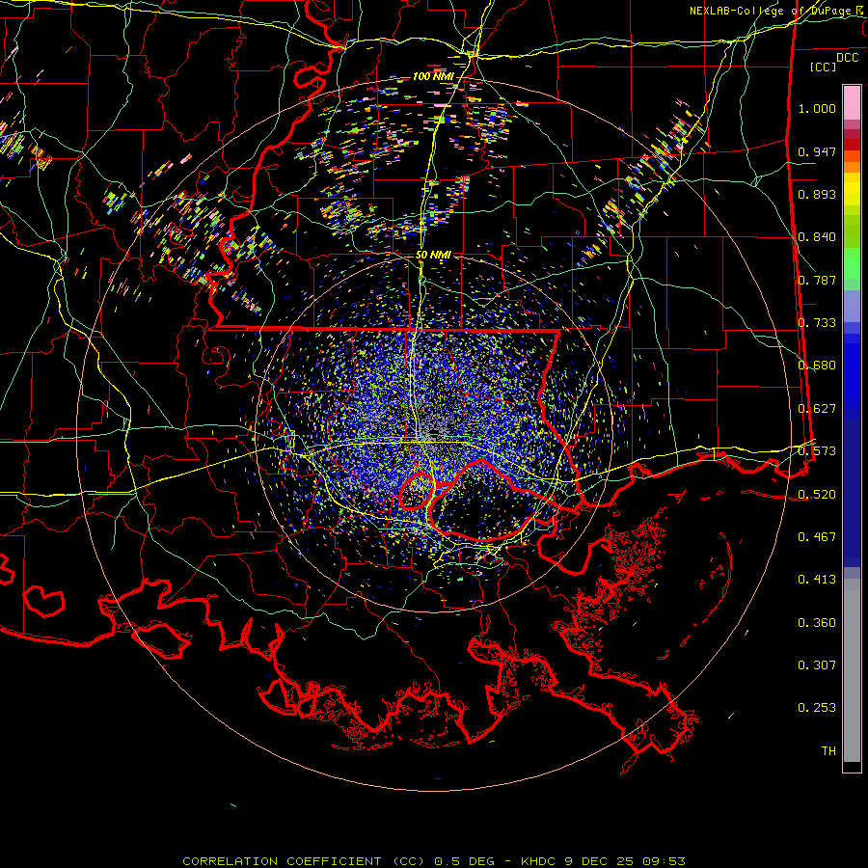
Task: Click the [CC] legend unit label
Action: click(823, 67)
